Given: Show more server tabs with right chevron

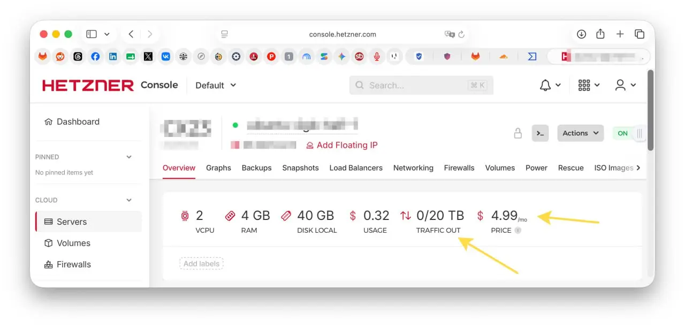Looking at the screenshot, I should click(x=638, y=168).
